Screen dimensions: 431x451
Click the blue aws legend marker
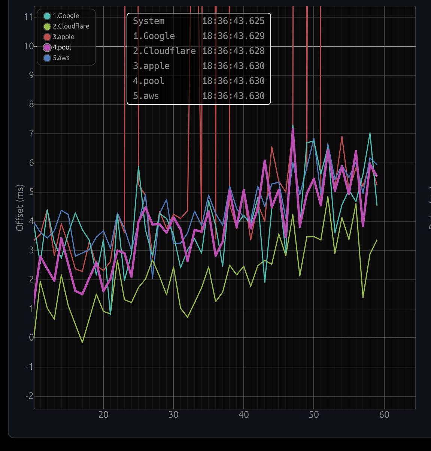point(47,58)
